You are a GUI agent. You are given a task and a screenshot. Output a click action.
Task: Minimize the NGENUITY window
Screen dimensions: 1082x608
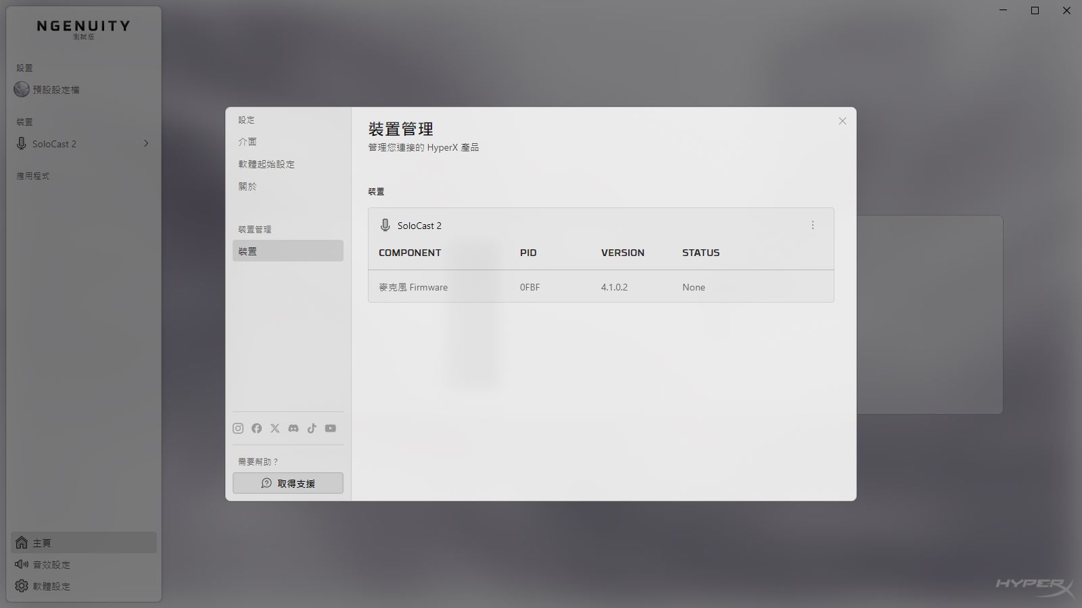tap(1004, 11)
